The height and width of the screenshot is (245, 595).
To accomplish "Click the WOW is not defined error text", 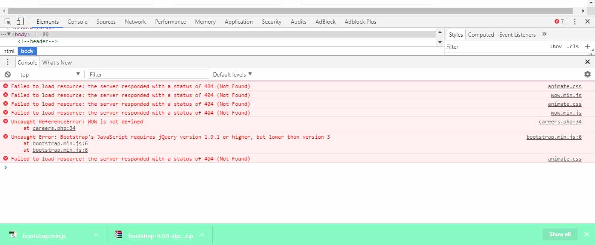I will (x=77, y=122).
